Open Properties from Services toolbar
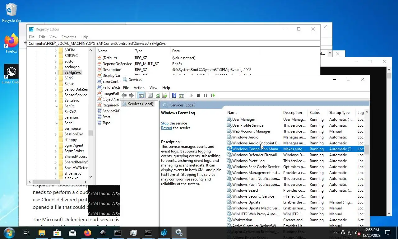Viewport: 398px width, 239px height. point(150,95)
